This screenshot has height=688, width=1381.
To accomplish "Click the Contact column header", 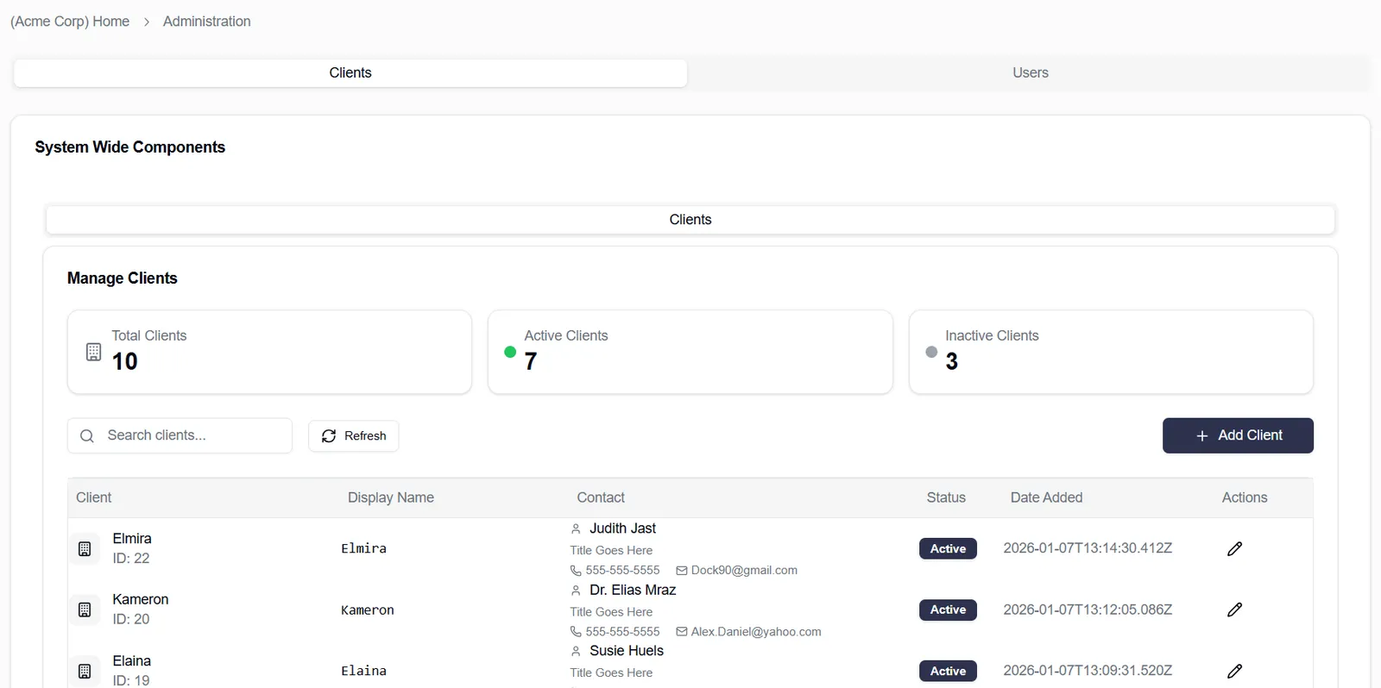I will [x=601, y=497].
